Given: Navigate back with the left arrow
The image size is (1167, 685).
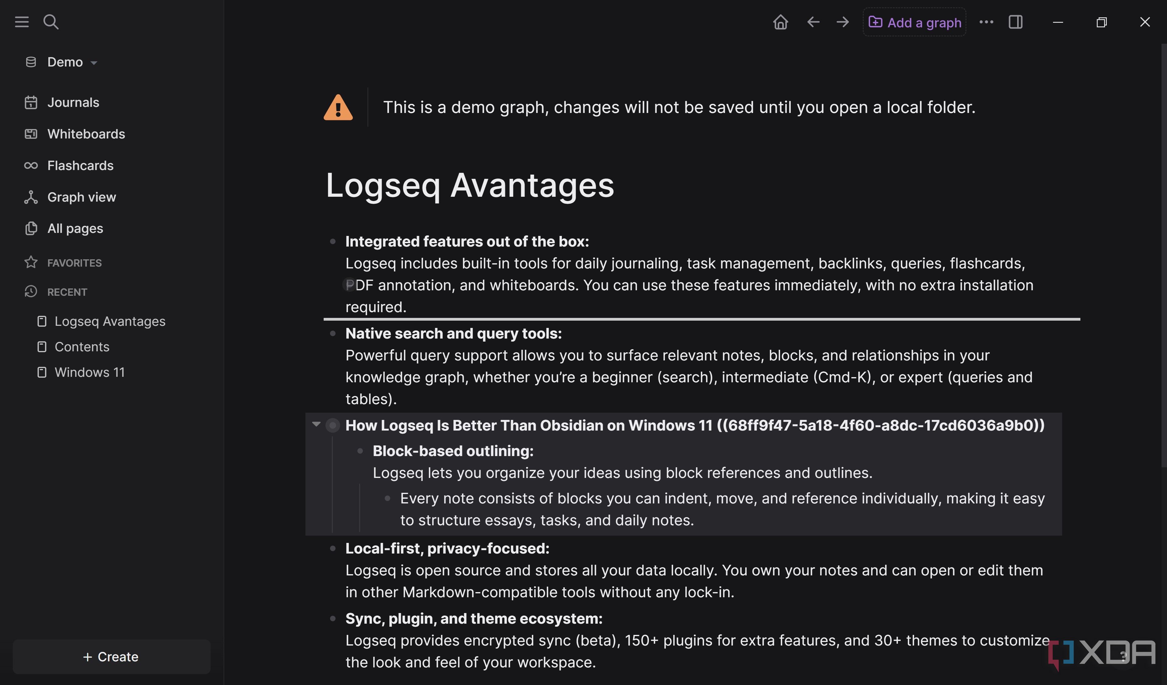Looking at the screenshot, I should click(x=813, y=22).
